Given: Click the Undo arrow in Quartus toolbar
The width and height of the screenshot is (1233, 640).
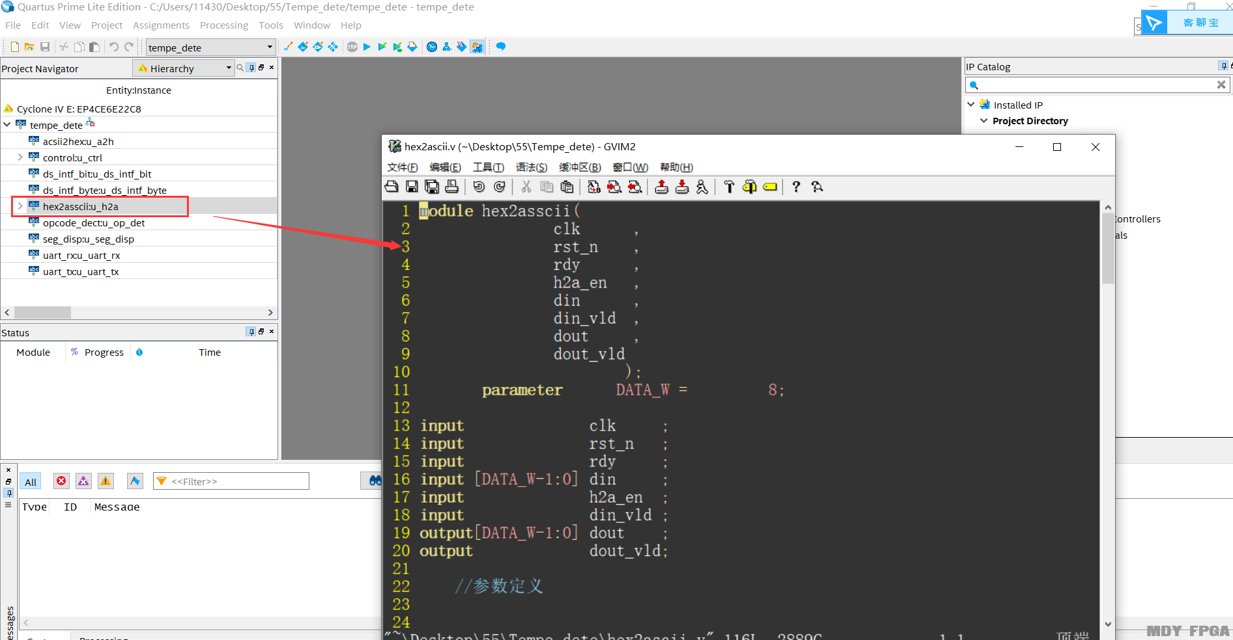Looking at the screenshot, I should coord(113,47).
